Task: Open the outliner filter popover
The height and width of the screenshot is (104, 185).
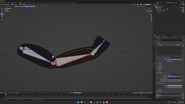Action: (181, 5)
